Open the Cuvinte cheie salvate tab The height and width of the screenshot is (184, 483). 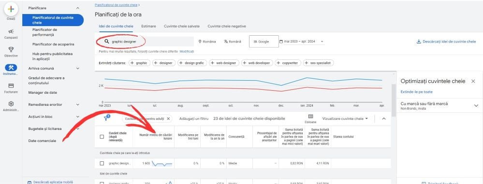182,27
